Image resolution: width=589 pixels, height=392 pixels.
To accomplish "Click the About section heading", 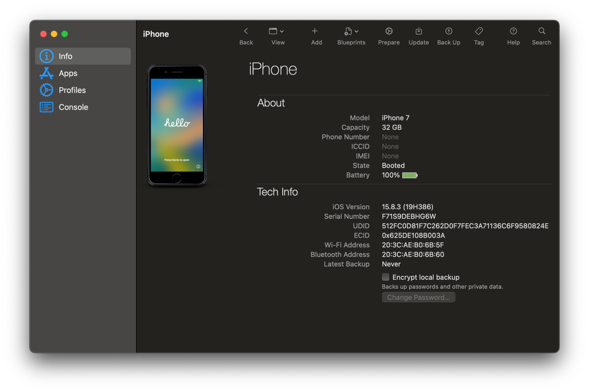I will [271, 103].
